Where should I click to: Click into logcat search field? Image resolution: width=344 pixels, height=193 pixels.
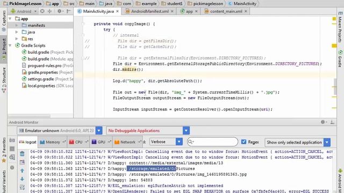(x=212, y=142)
